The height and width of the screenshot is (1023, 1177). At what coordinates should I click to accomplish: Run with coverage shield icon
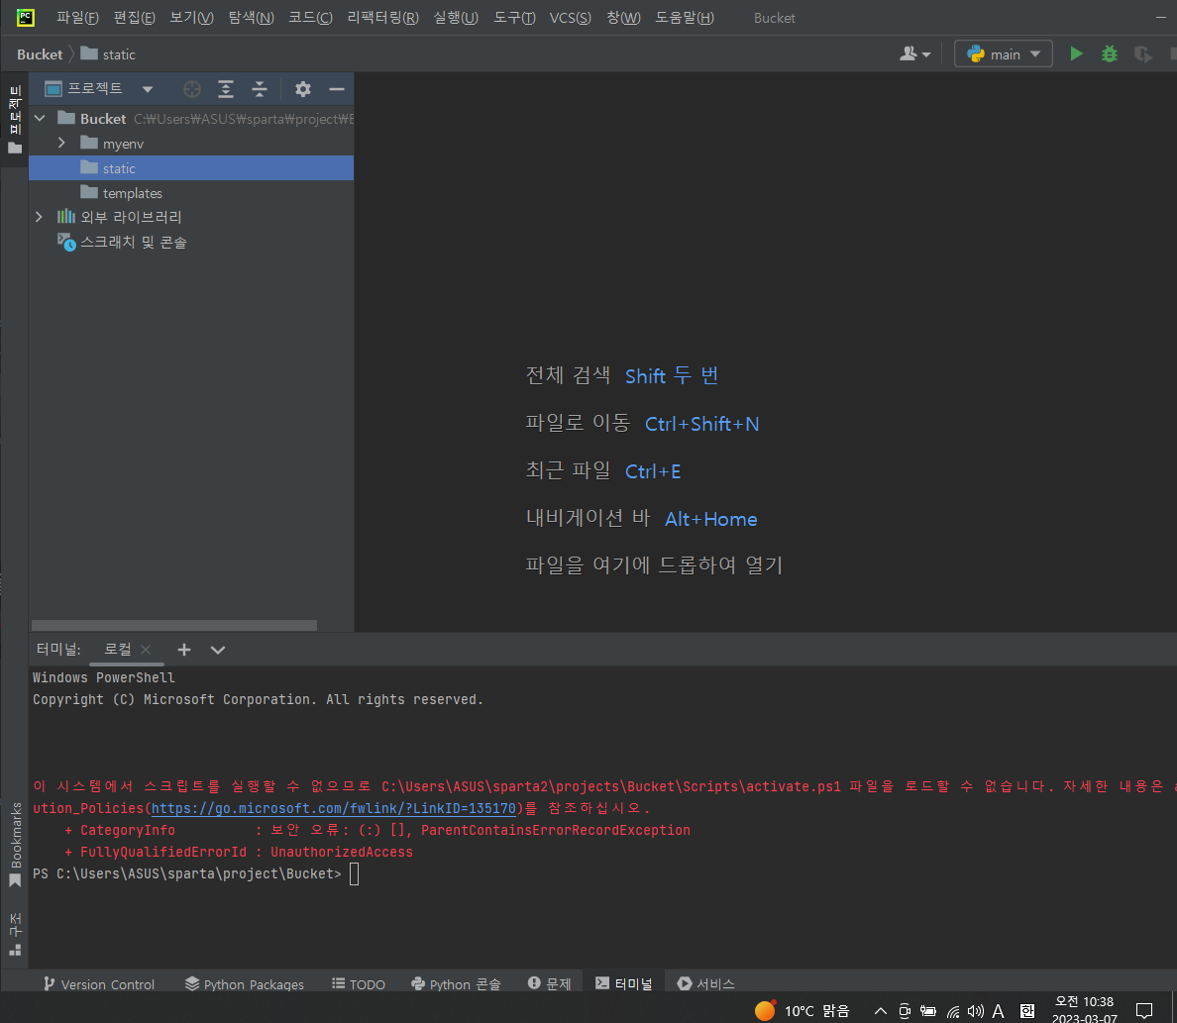coord(1142,54)
